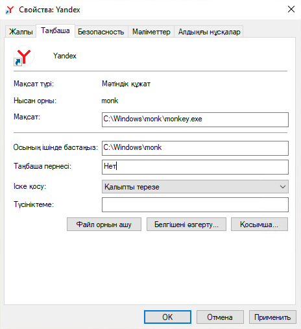Open the Жалпы tab

pos(21,32)
